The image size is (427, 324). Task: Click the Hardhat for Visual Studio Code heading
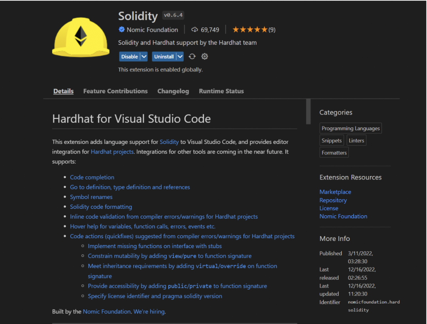(x=132, y=119)
